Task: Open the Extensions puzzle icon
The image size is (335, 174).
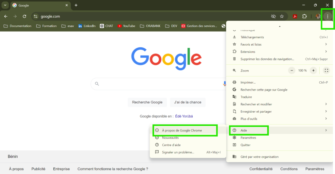Action: (305, 16)
